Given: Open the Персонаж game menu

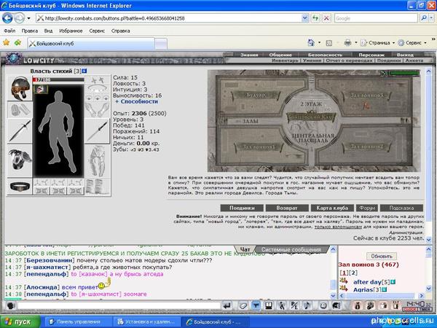Looking at the screenshot, I should [371, 55].
